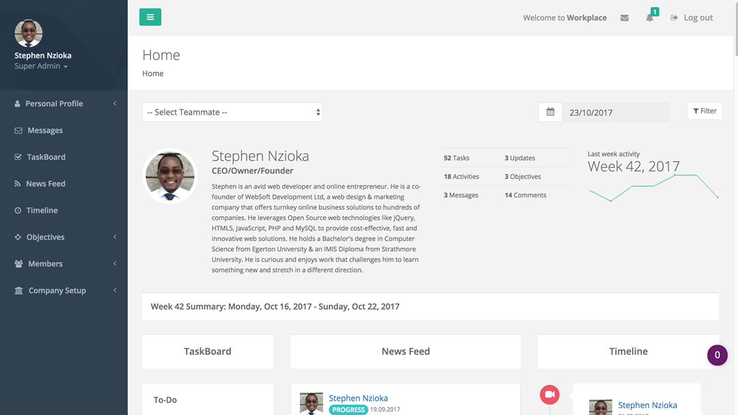Click Stephen Nzioka's large profile photo
This screenshot has height=415, width=738.
(x=170, y=176)
